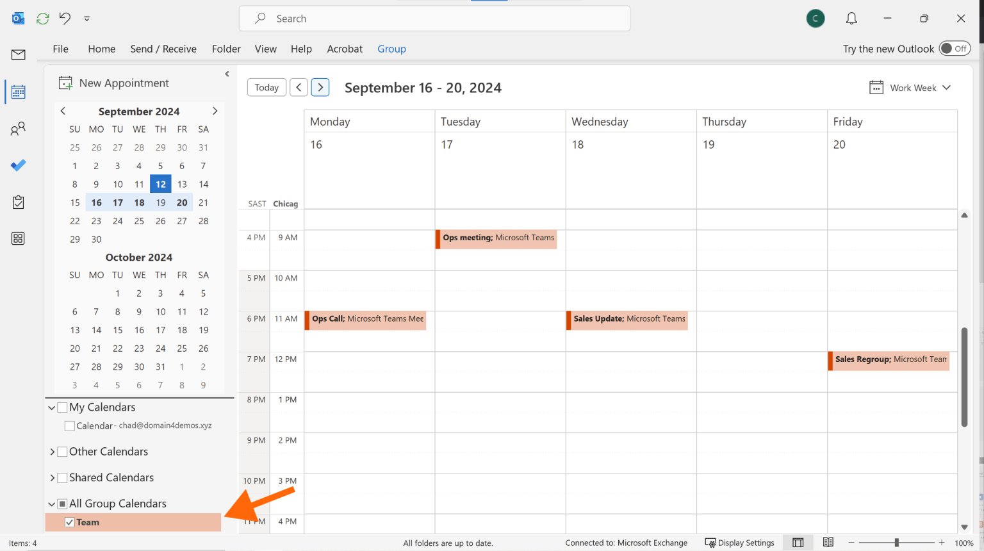Screen dimensions: 984x551
Task: Click the Search input field
Action: [x=434, y=19]
